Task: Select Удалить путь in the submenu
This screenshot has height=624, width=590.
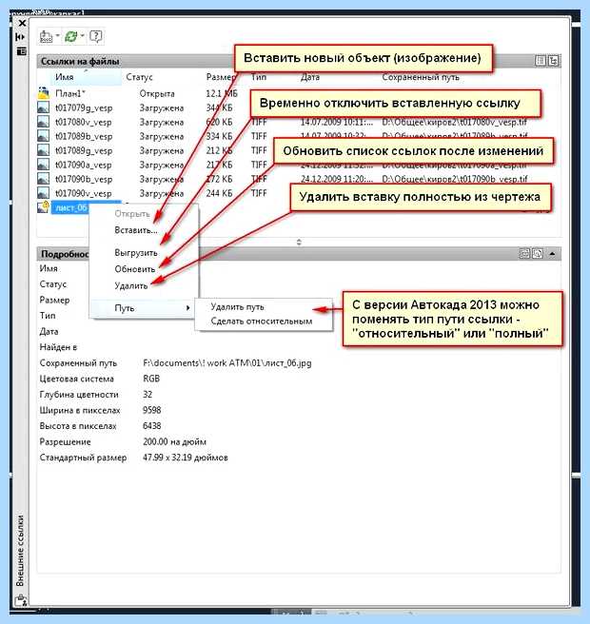Action: tap(237, 307)
